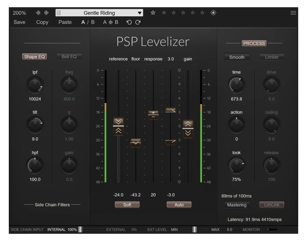Set rating to the third gray star
This screenshot has height=241, width=307.
tap(183, 13)
